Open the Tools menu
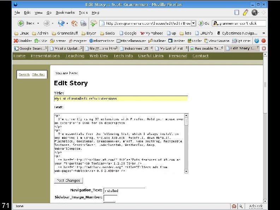 [x=83, y=12]
